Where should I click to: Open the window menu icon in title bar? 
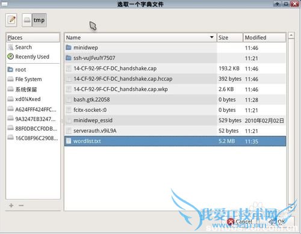(x=4, y=4)
